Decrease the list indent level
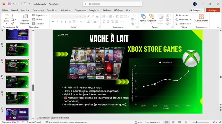This screenshot has width=222, height=124. click(117, 17)
